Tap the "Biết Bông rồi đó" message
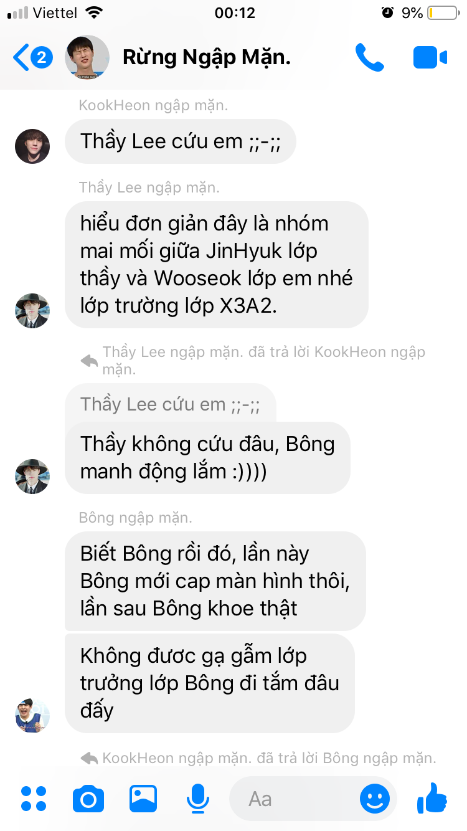 pyautogui.click(x=215, y=581)
